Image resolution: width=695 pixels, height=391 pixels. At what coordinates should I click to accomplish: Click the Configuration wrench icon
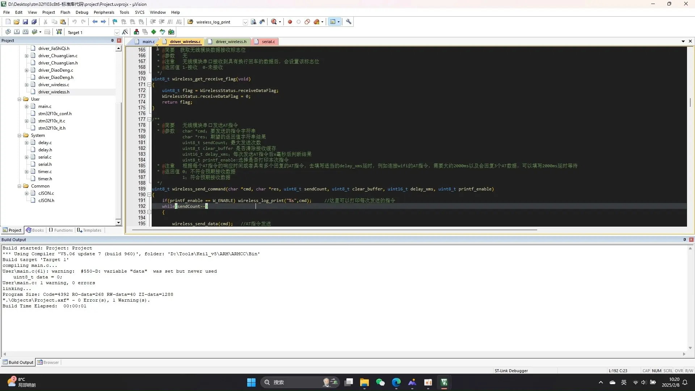pyautogui.click(x=349, y=22)
